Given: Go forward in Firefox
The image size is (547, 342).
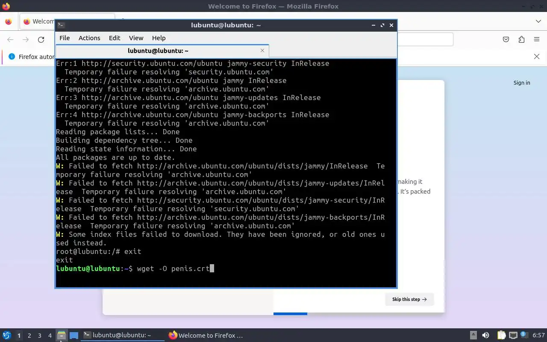Looking at the screenshot, I should tap(26, 39).
